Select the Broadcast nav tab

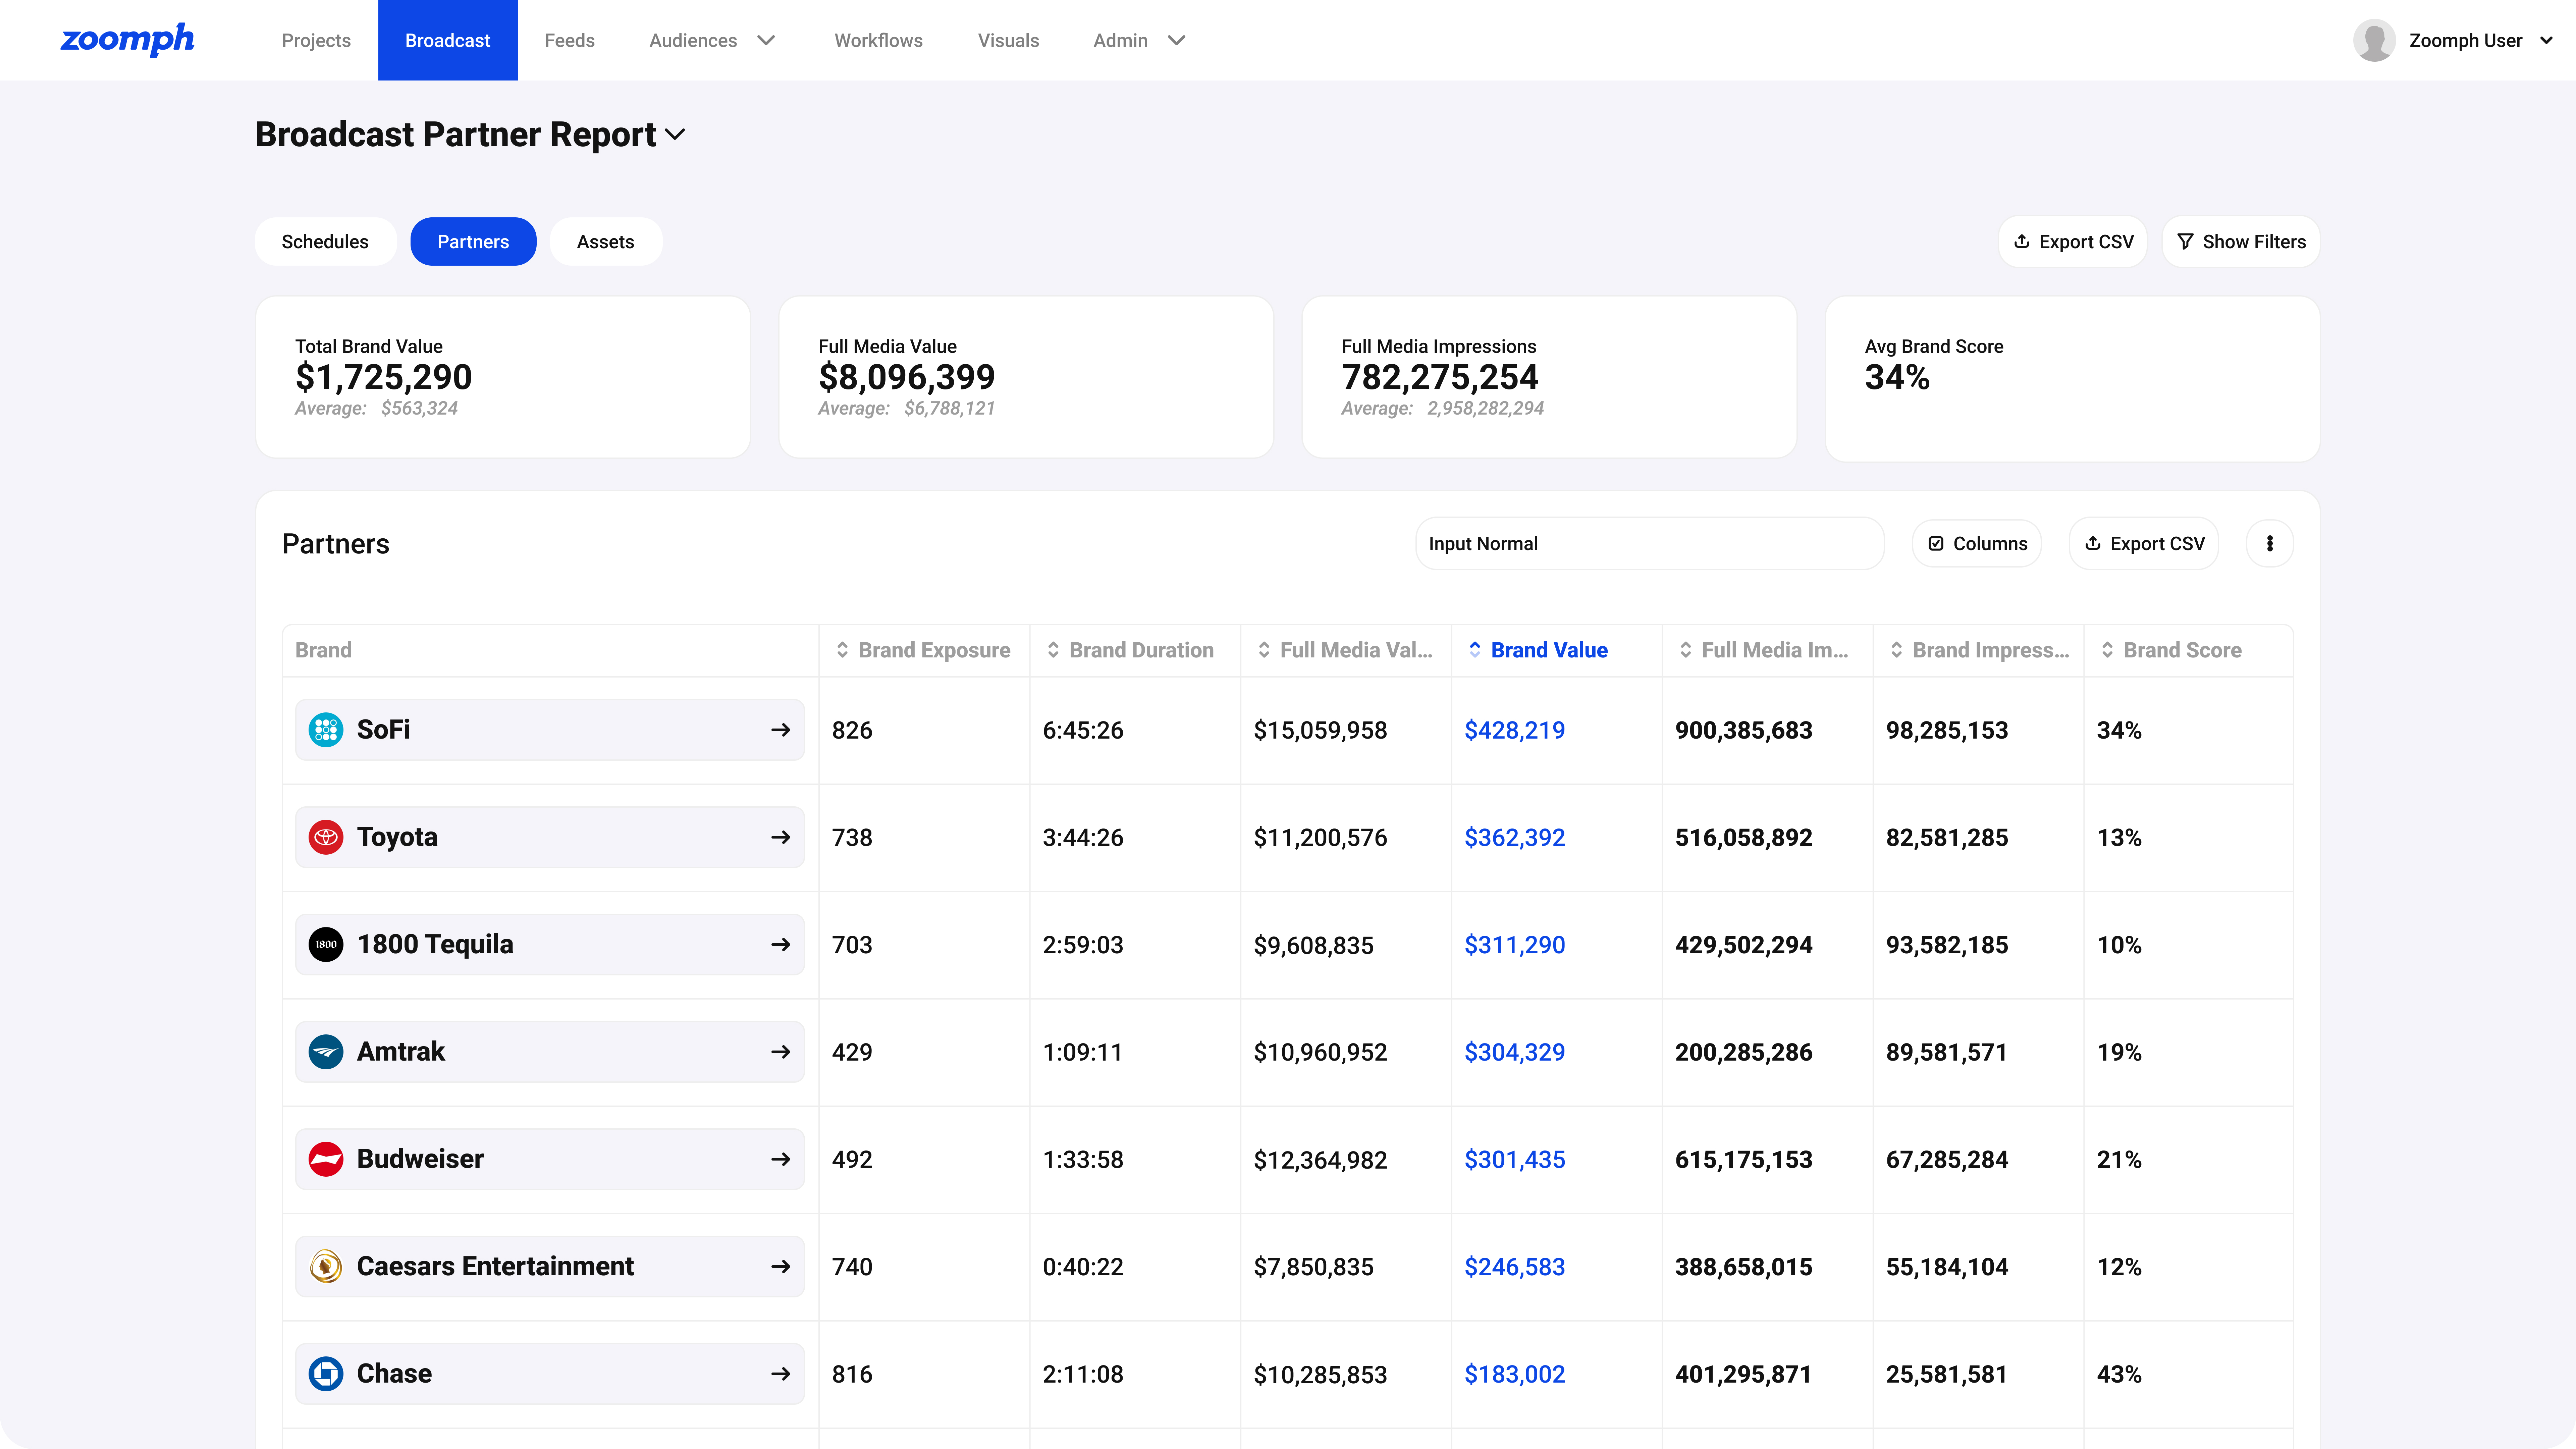tap(448, 40)
